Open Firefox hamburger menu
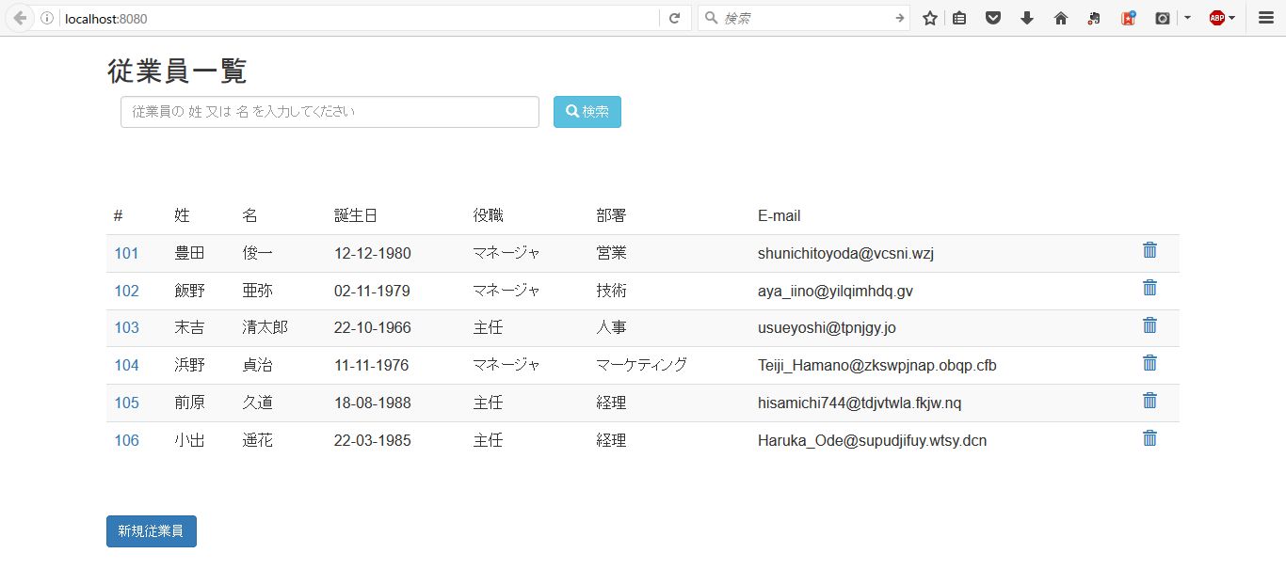1286x569 pixels. click(x=1265, y=18)
